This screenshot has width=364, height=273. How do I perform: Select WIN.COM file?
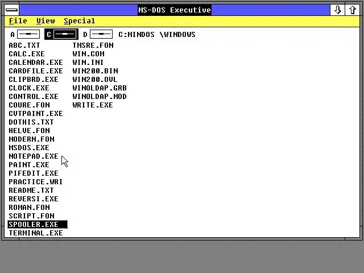pyautogui.click(x=89, y=54)
